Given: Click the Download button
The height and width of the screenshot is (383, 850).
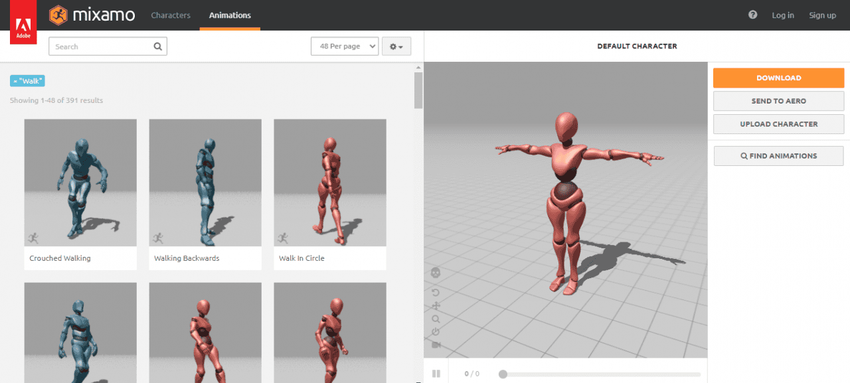Looking at the screenshot, I should click(778, 78).
